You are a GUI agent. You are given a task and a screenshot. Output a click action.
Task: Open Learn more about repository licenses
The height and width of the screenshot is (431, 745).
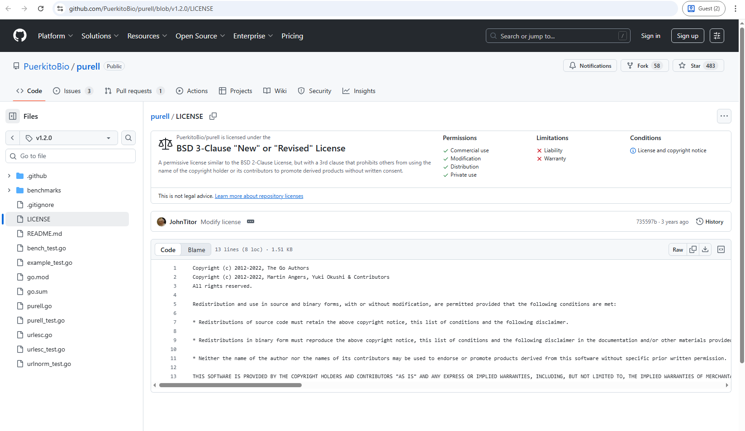point(259,196)
